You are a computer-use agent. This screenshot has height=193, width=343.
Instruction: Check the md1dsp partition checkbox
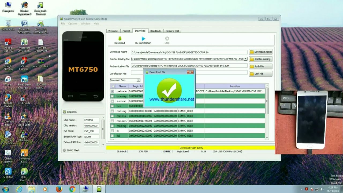coord(112,116)
